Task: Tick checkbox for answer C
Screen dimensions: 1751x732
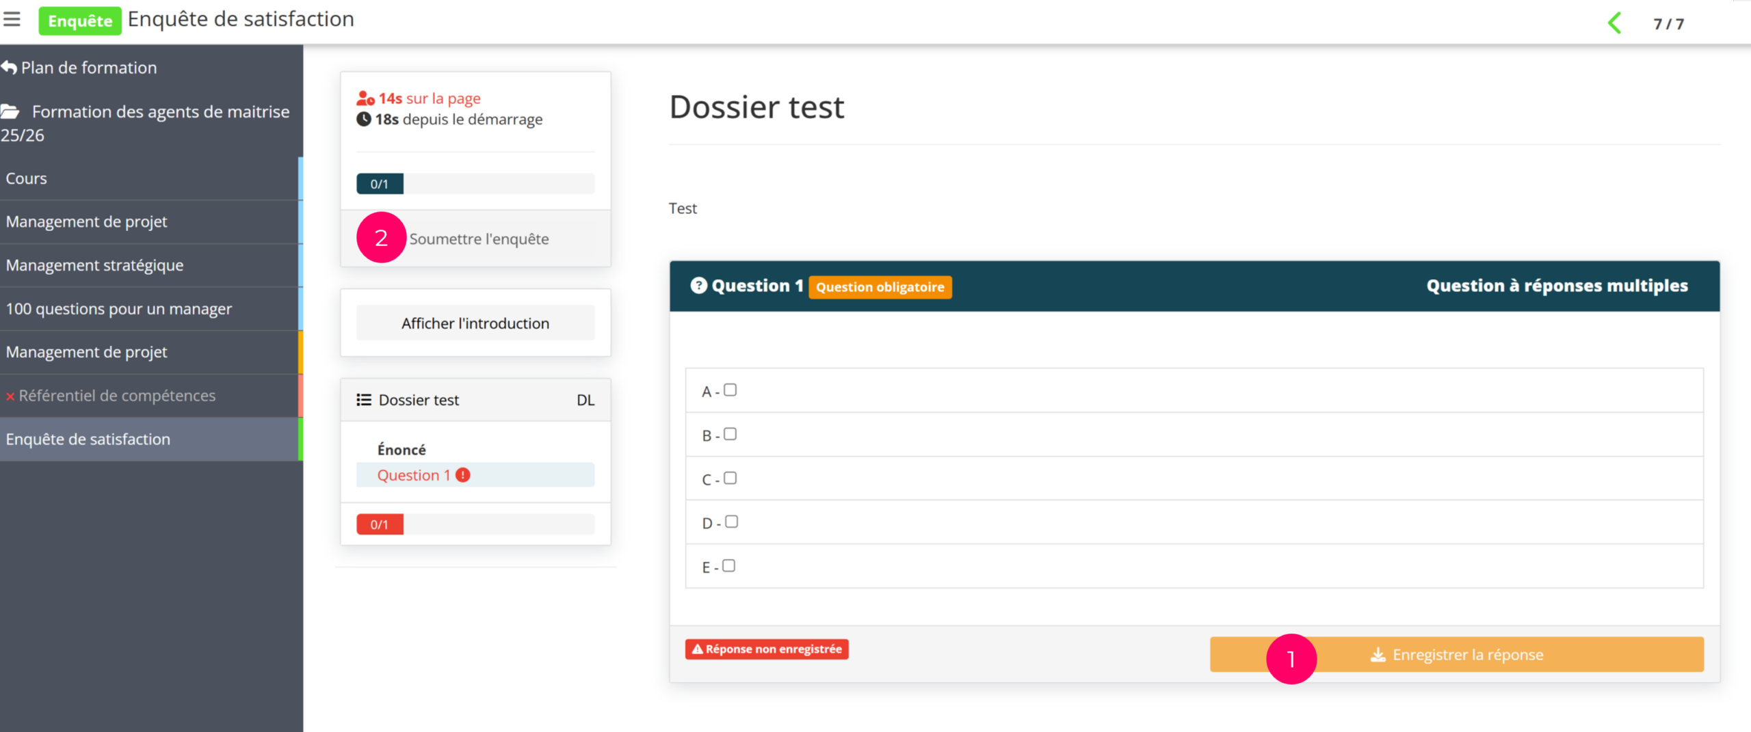Action: tap(730, 478)
